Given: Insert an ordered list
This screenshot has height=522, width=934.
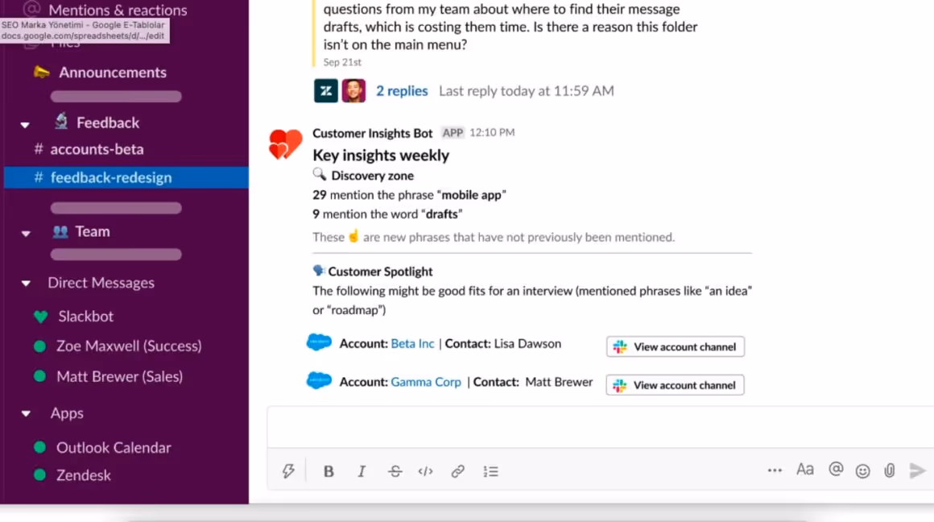Looking at the screenshot, I should [x=490, y=471].
